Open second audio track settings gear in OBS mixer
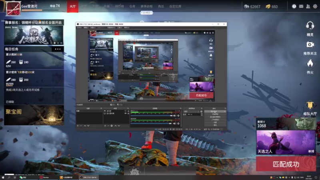 click(x=178, y=124)
